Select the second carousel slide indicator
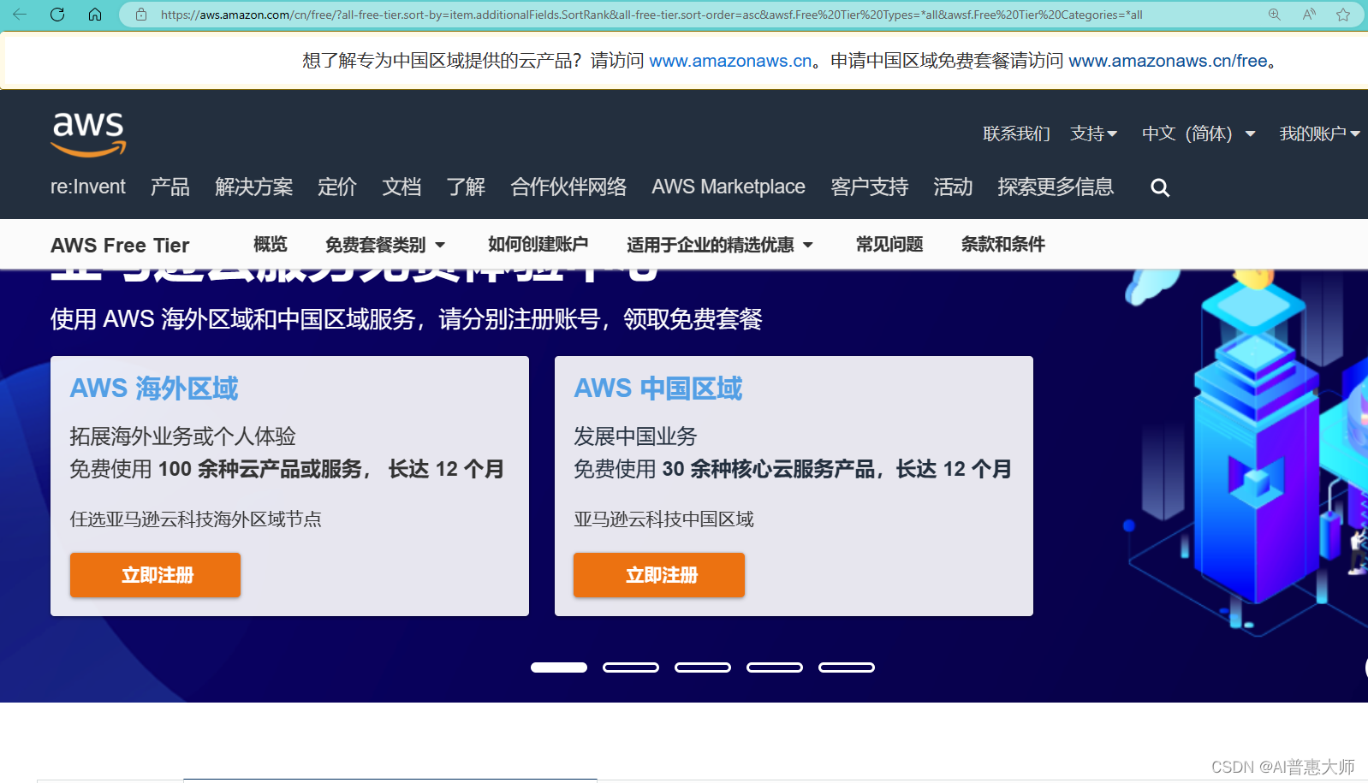1368x783 pixels. (631, 667)
